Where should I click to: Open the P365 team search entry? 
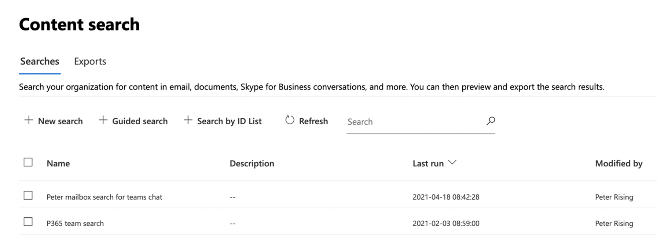75,224
